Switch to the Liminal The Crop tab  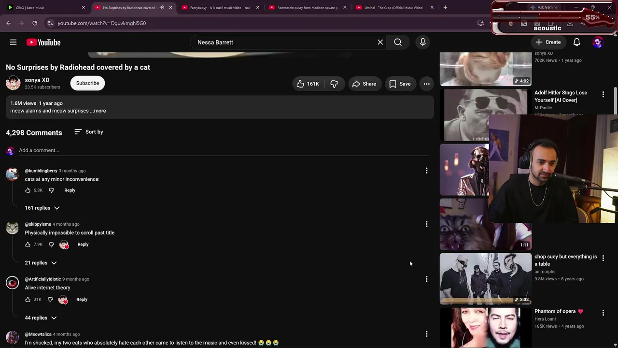pos(394,7)
